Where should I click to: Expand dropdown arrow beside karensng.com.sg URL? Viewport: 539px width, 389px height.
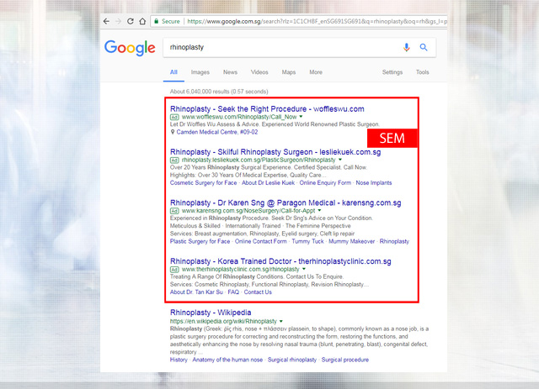[x=319, y=210]
